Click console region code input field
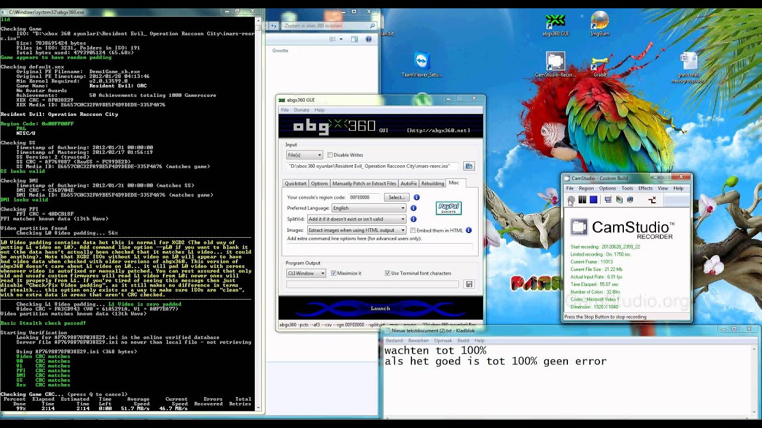Viewport: 762px width, 428px height. [x=365, y=197]
